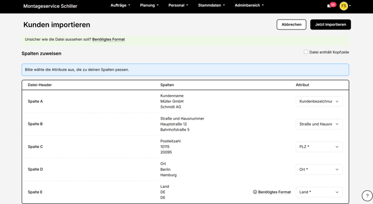Click the user menu caret beside avatar

[x=350, y=6]
